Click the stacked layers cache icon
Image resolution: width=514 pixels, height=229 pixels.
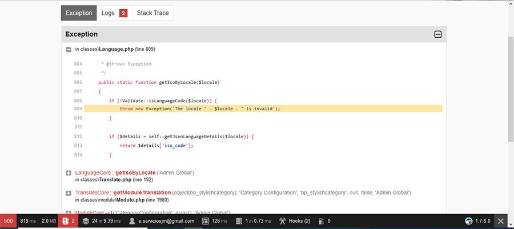[x=85, y=221]
